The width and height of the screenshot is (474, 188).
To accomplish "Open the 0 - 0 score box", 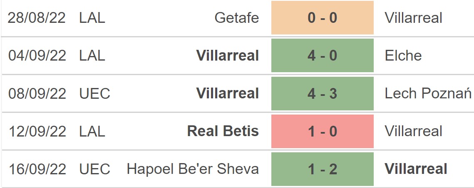I will pyautogui.click(x=323, y=18).
